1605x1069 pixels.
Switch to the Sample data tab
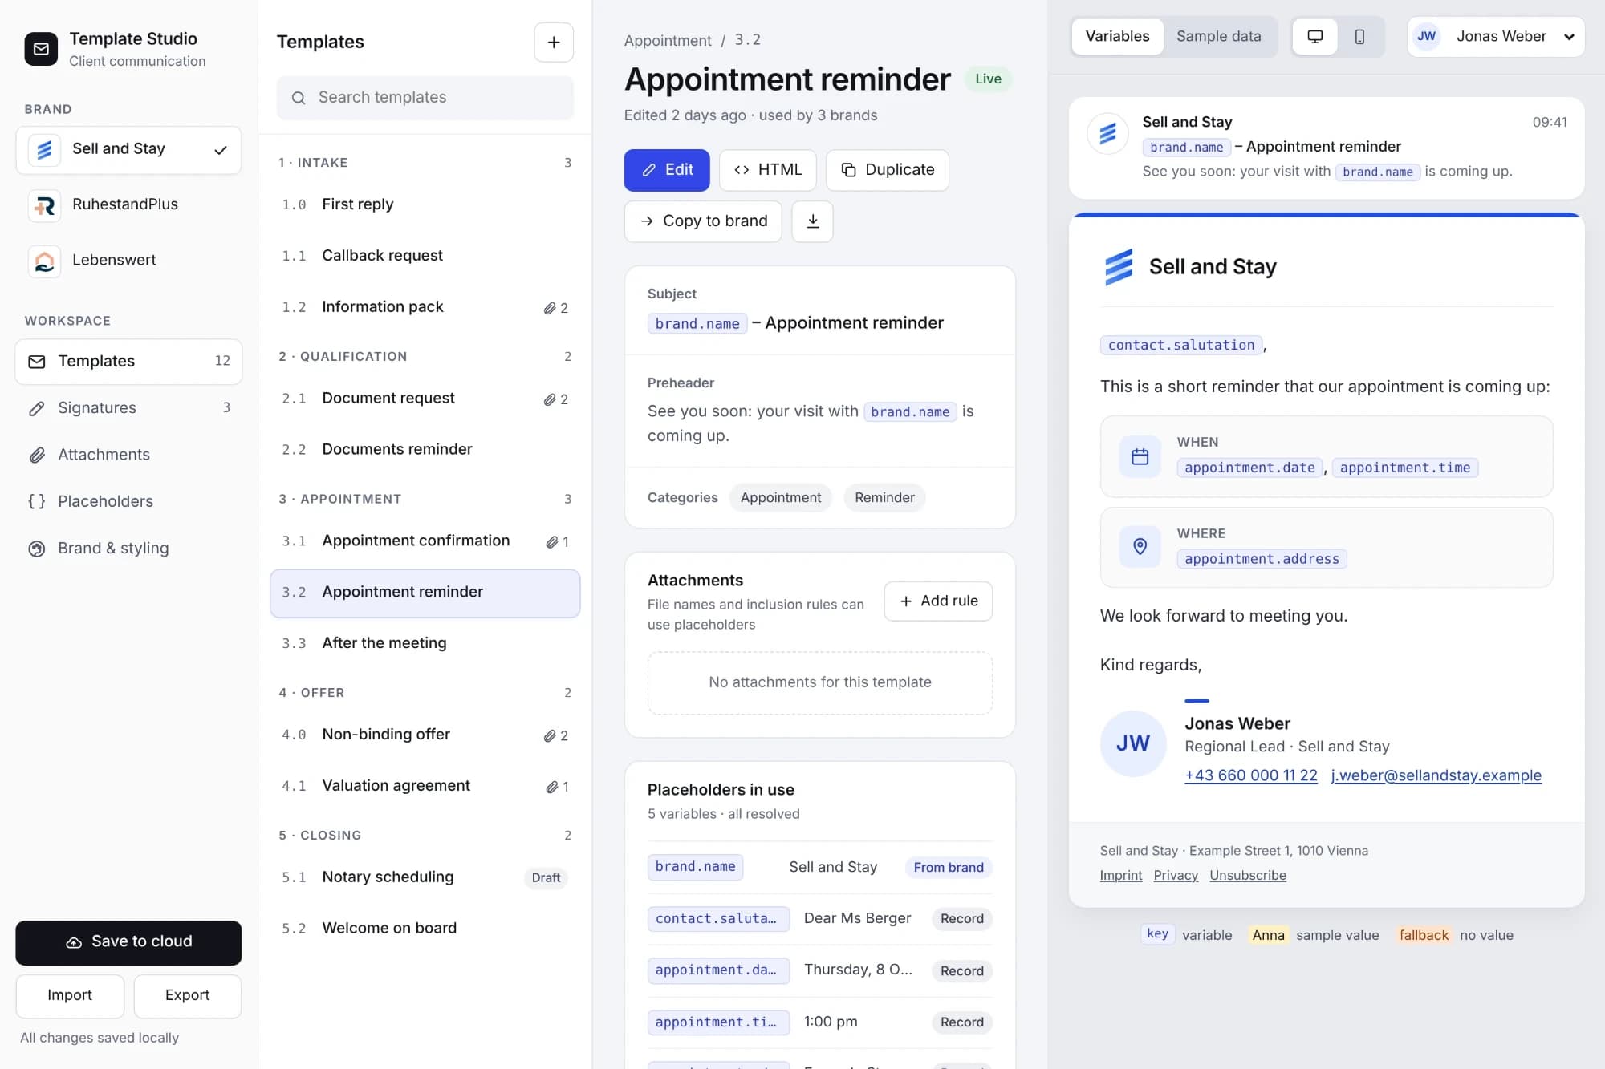[1218, 37]
